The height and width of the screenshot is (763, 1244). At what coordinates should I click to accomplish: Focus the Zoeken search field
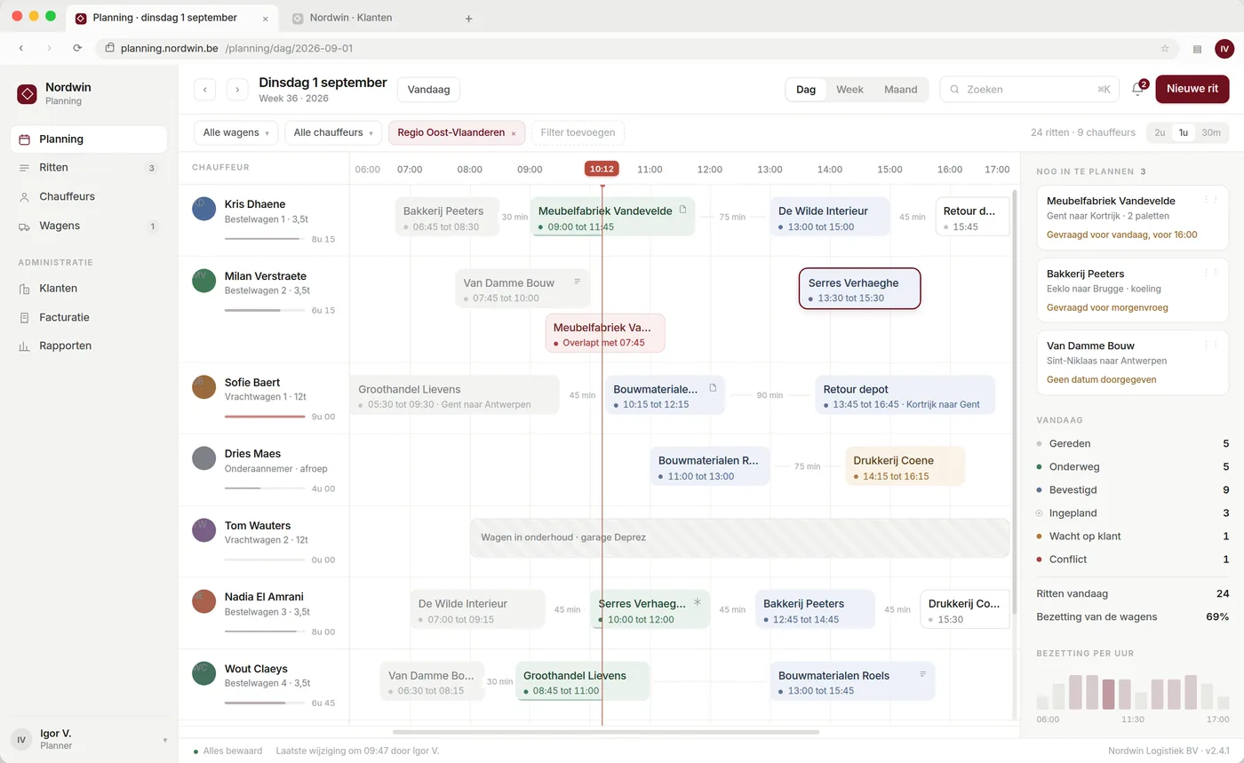pyautogui.click(x=1029, y=90)
